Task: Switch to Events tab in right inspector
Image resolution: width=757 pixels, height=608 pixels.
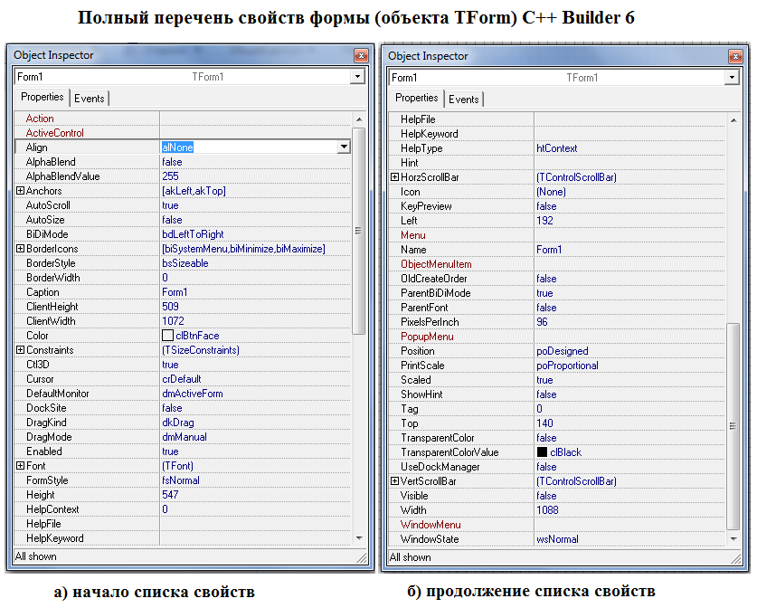Action: (463, 99)
